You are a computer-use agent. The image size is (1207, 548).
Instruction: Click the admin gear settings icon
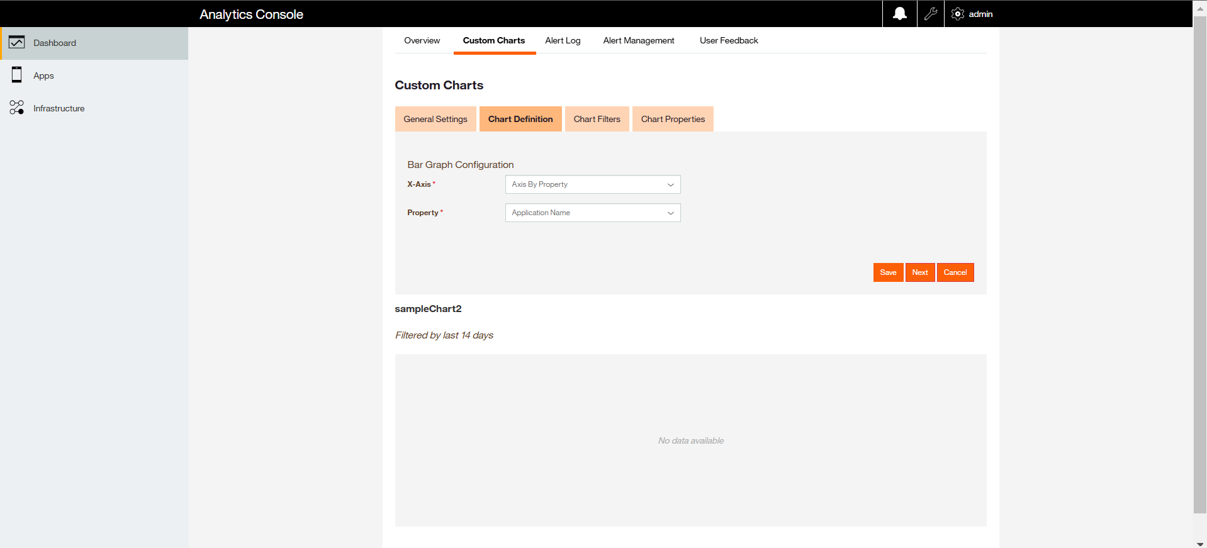coord(958,14)
